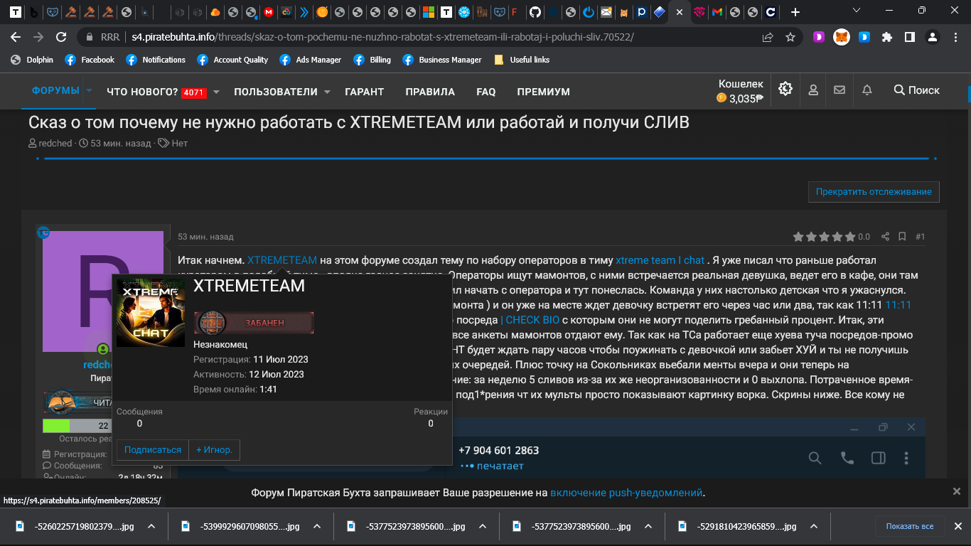Bookmark this page with the star icon
Screen dimensions: 971x546
click(x=790, y=37)
